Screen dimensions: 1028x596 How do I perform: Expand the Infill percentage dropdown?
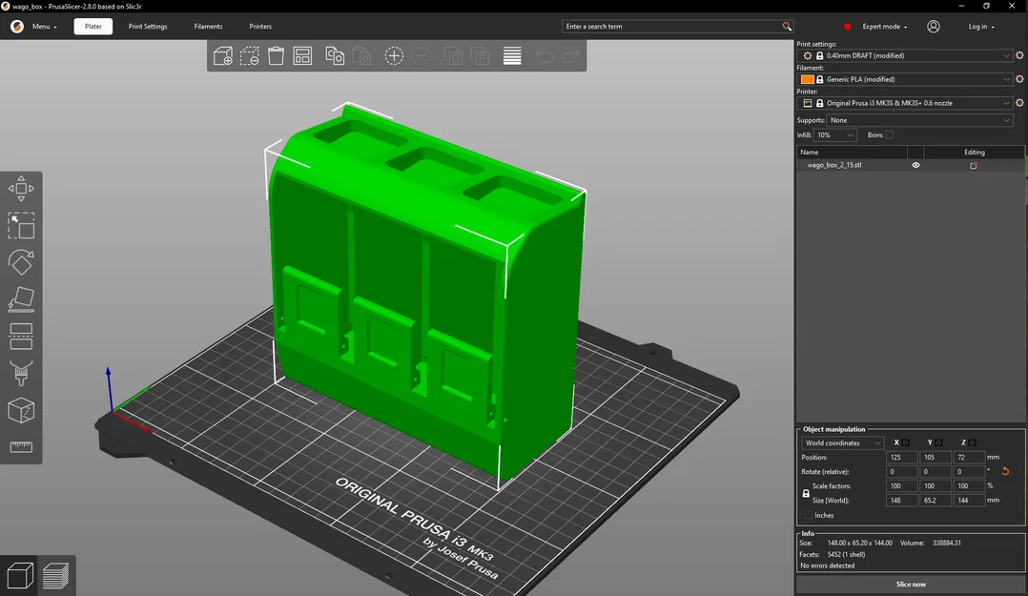pyautogui.click(x=835, y=135)
